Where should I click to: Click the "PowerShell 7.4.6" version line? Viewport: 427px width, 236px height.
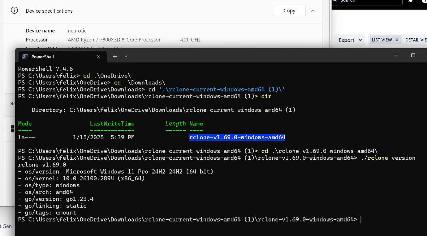tap(45, 69)
